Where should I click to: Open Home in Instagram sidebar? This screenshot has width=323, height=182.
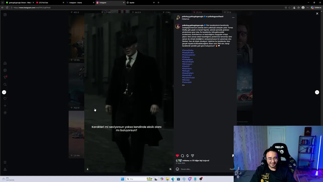(5, 63)
